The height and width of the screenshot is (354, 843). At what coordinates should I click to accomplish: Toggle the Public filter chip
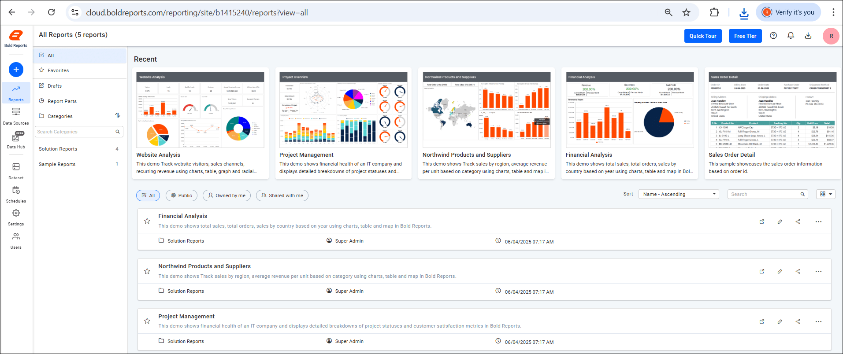(182, 195)
